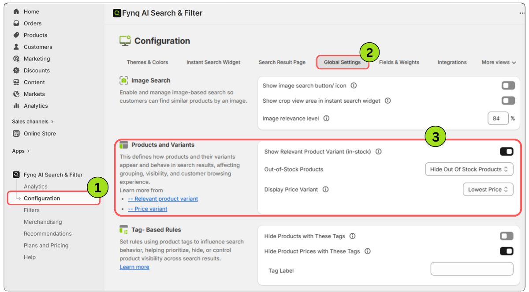The image size is (529, 292).
Task: Open Orders page in sidebar
Action: tap(33, 23)
